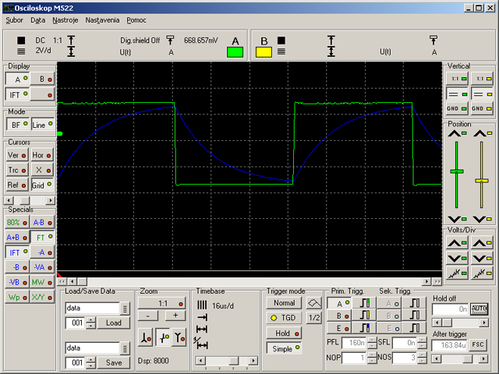Click the Hold off value field
This screenshot has width=499, height=374.
tap(450, 309)
